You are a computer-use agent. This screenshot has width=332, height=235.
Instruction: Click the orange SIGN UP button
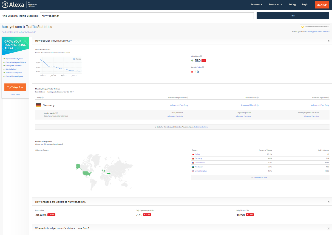(322, 5)
